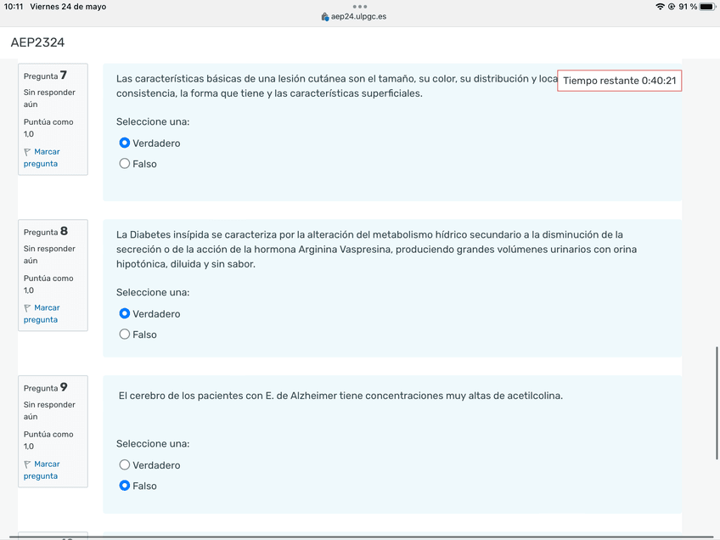Click the flag icon in Pregunta 7

click(x=27, y=152)
